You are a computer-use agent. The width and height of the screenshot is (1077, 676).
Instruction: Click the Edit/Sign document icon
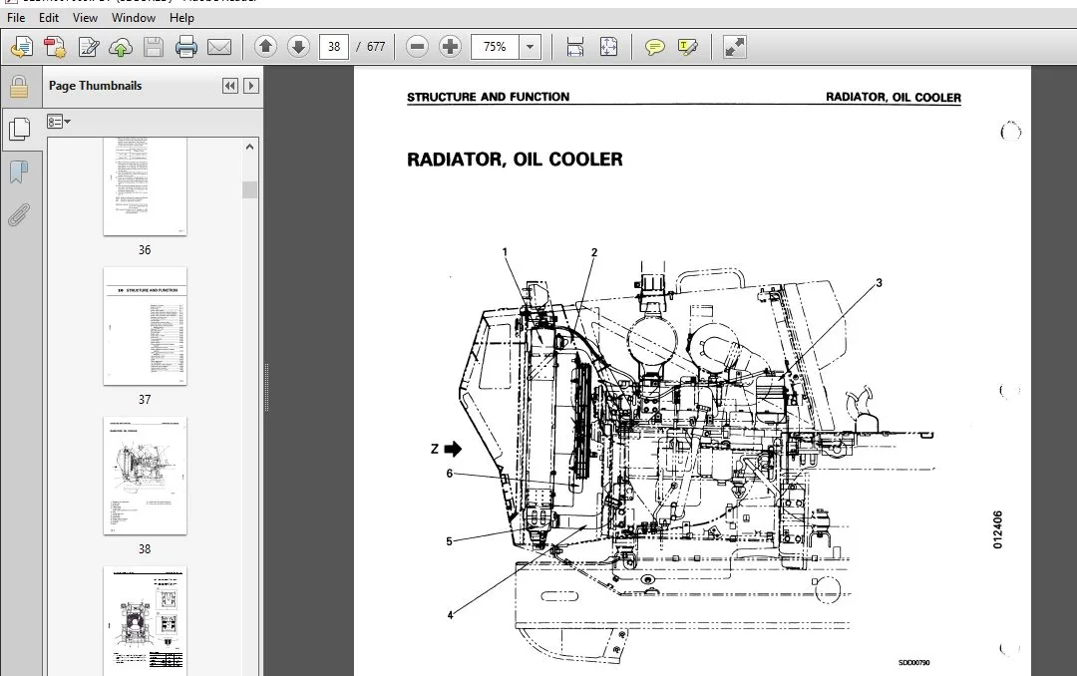[89, 47]
